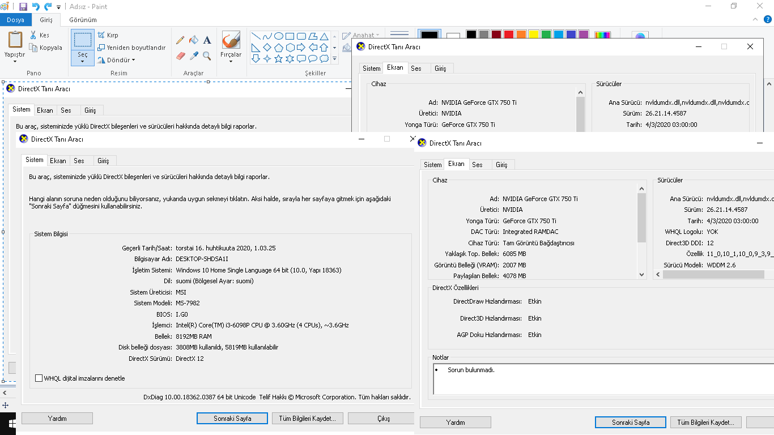Switch to the Görünüm ribbon tab
The width and height of the screenshot is (774, 435).
pyautogui.click(x=83, y=20)
